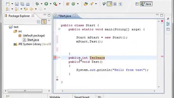This screenshot has width=174, height=98.
Task: Click editor horizontal scrollbar right arrow
Action: (154, 91)
